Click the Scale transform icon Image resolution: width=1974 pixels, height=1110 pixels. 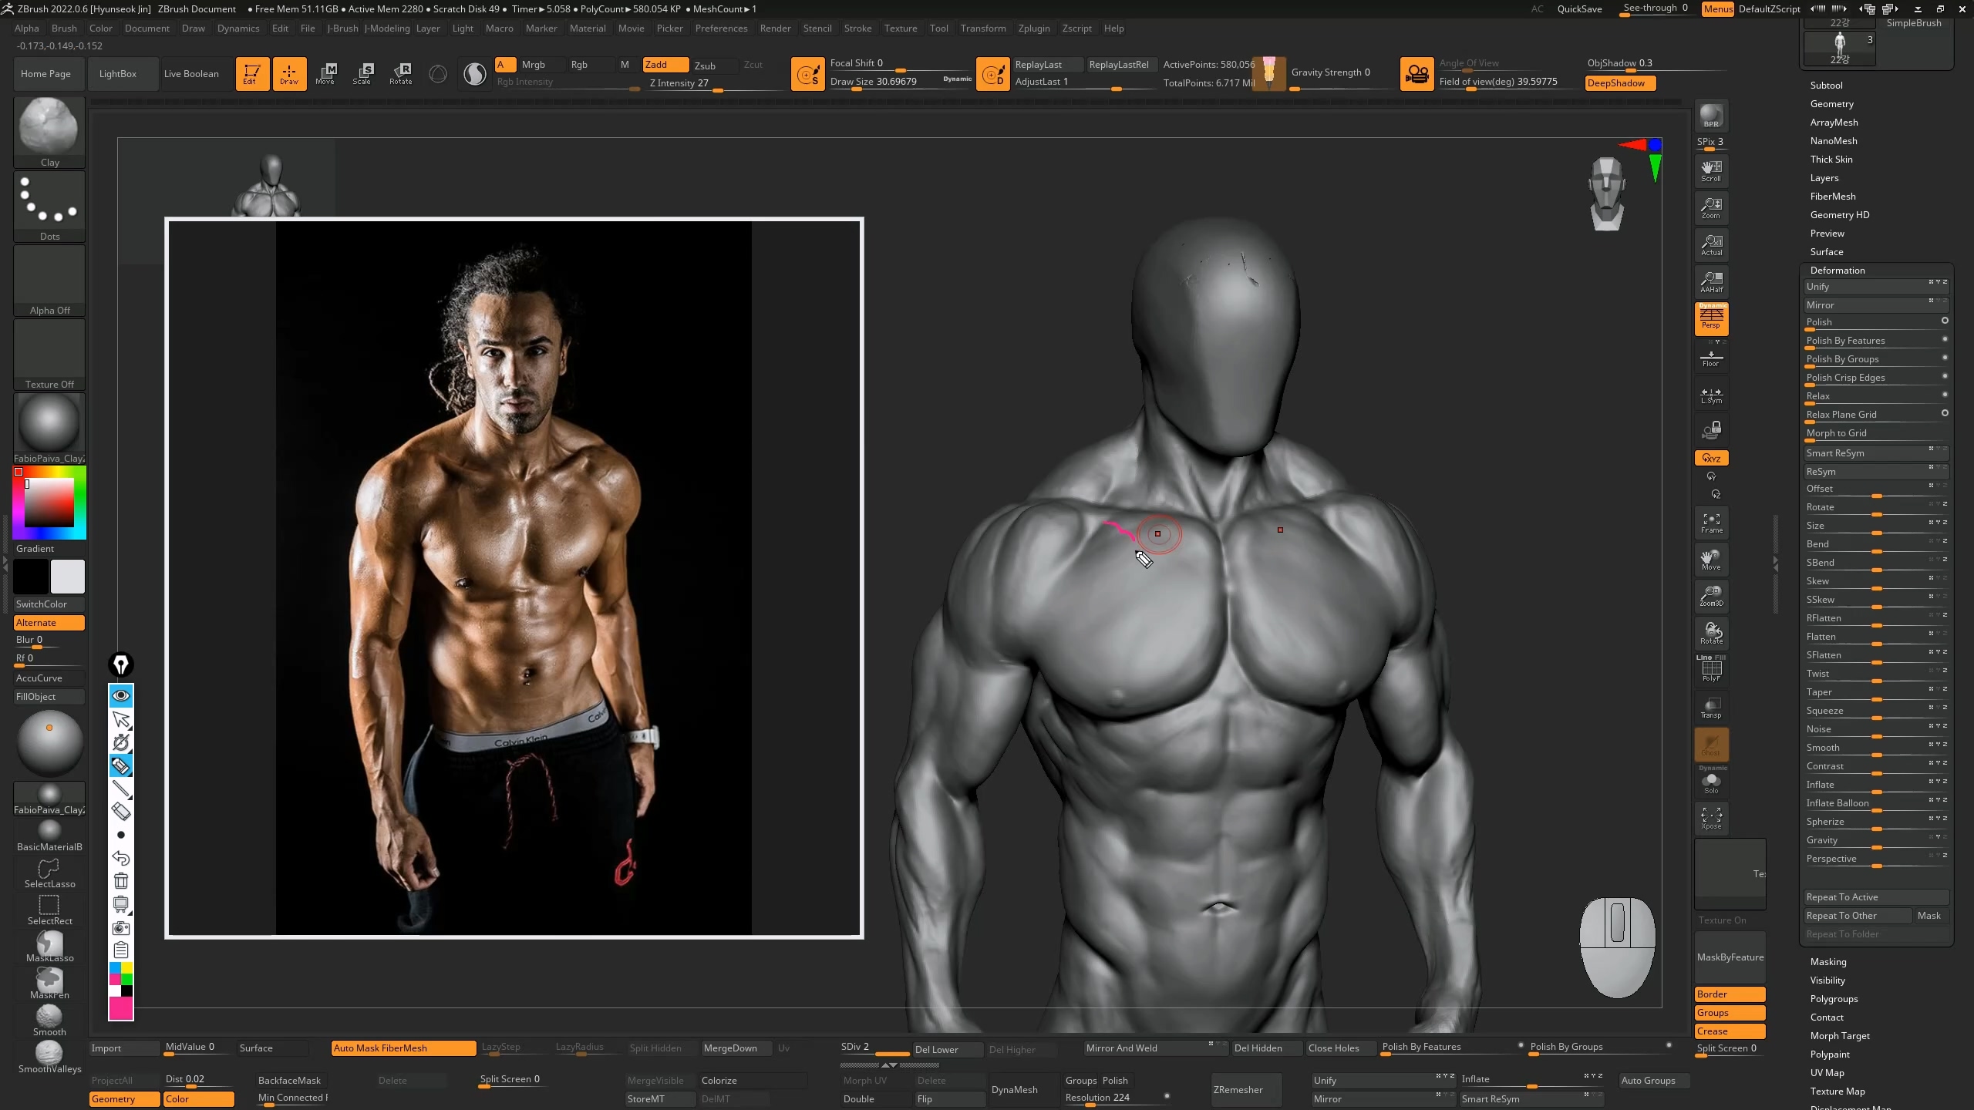click(362, 73)
